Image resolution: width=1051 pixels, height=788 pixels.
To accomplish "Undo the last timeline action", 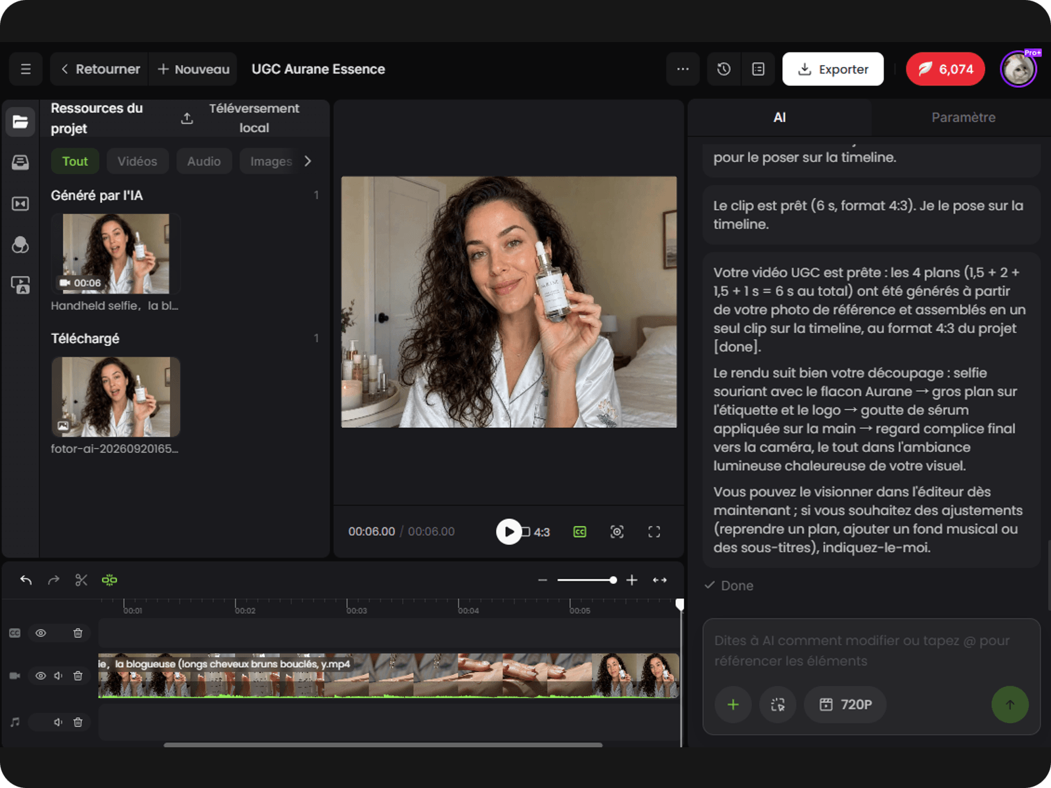I will [26, 580].
